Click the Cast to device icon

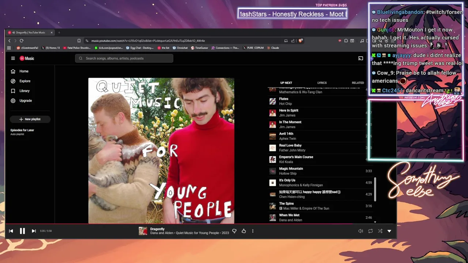tap(361, 58)
